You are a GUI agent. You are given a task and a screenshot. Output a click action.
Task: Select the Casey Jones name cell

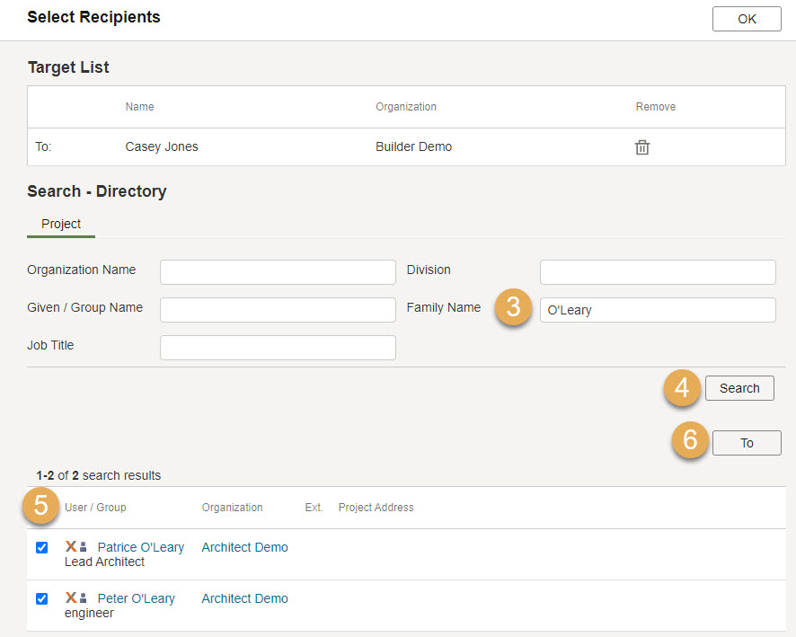[x=162, y=146]
